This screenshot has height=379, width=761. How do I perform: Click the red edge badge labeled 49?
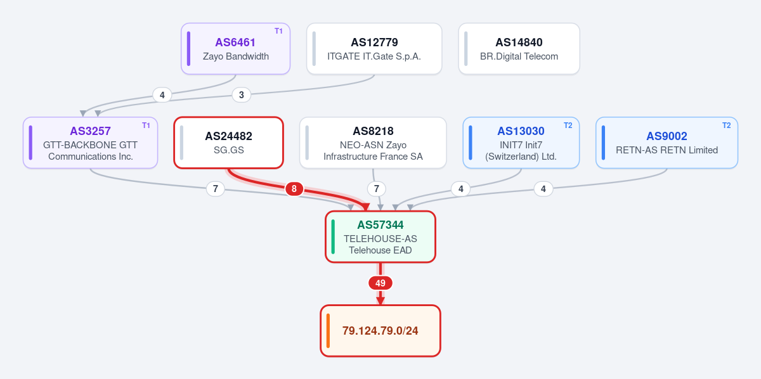click(380, 283)
